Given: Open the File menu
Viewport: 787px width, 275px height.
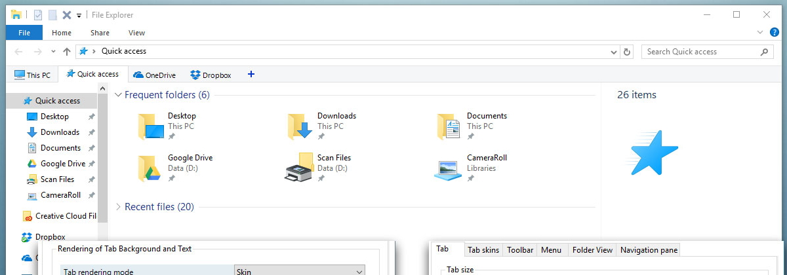Looking at the screenshot, I should (24, 33).
